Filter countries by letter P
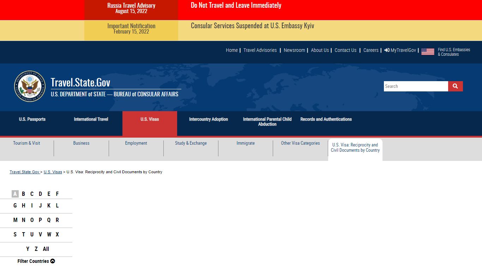The width and height of the screenshot is (482, 271). tap(40, 220)
